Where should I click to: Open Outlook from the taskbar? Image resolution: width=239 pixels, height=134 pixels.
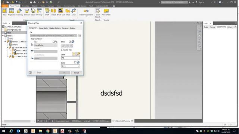[18, 131]
